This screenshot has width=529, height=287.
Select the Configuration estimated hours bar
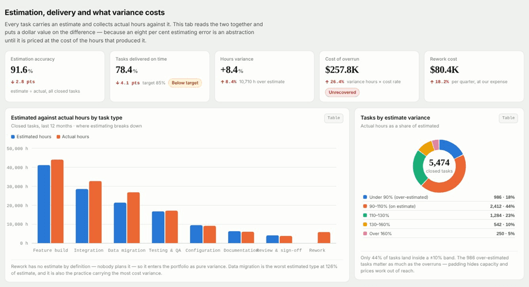(196, 234)
